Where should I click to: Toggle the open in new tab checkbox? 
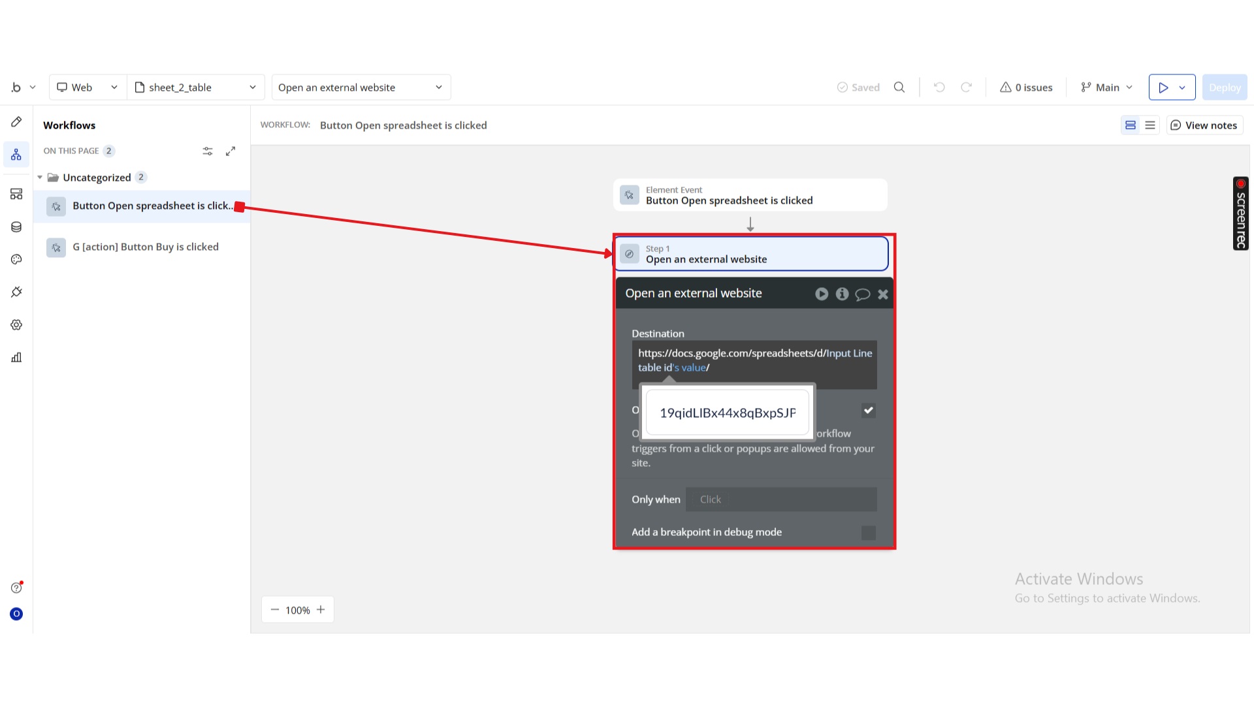pyautogui.click(x=868, y=411)
